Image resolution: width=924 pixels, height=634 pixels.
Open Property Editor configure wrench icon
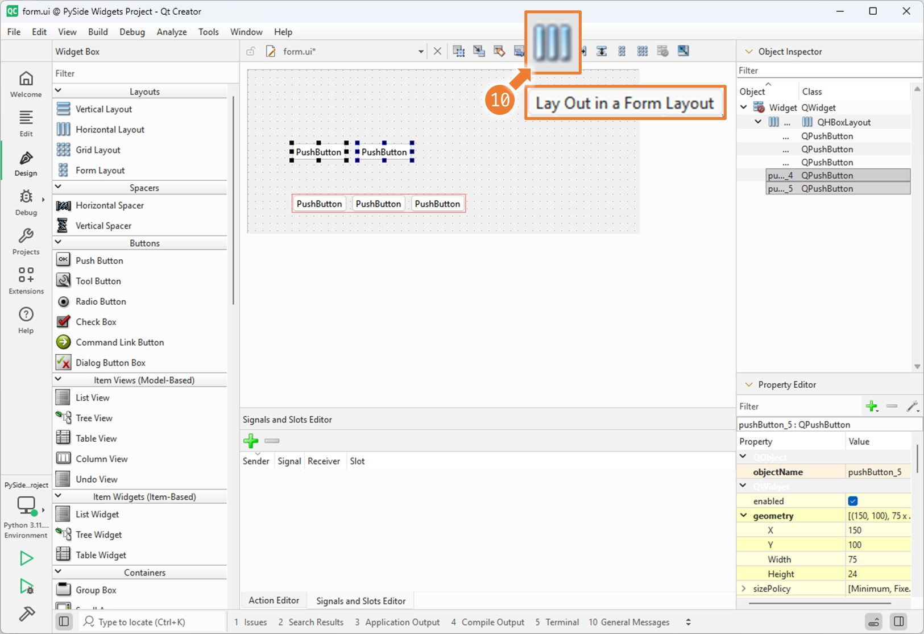[x=912, y=406]
